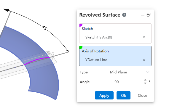Expand the Type dropdown chevron
The image size is (180, 111).
148,72
